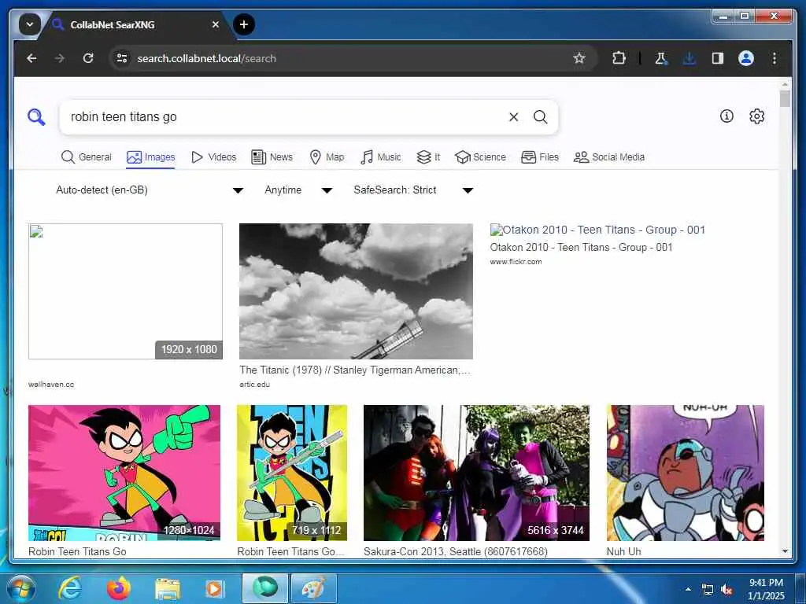Click the scrollbar down arrow

coord(785,551)
